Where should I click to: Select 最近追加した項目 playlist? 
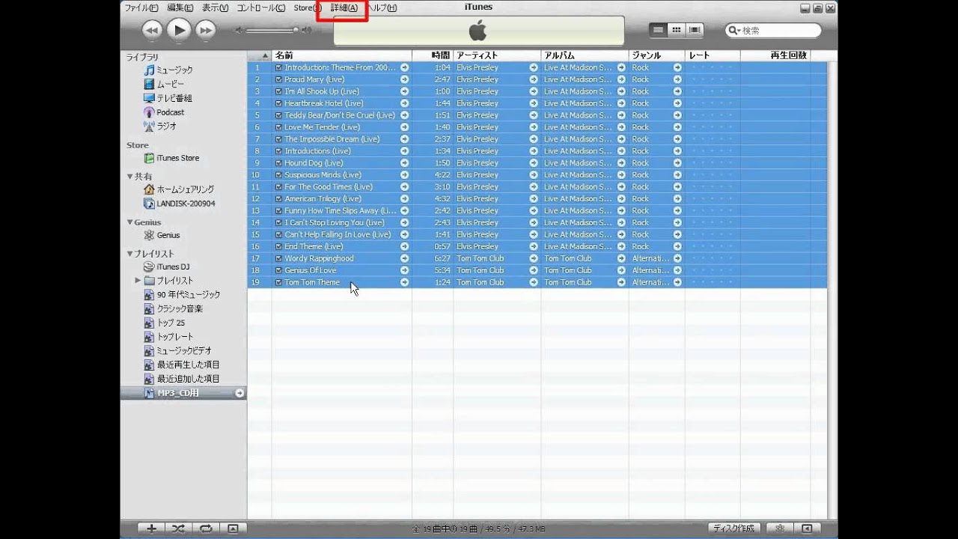click(182, 379)
